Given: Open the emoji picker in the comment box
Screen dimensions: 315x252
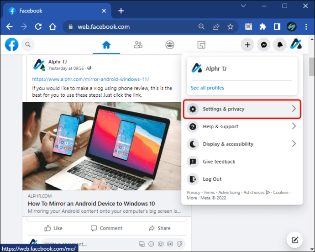Looking at the screenshot, I should [x=151, y=244].
